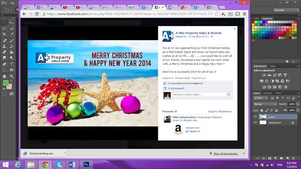Switch to the Styles tab
This screenshot has width=301, height=169.
272,66
